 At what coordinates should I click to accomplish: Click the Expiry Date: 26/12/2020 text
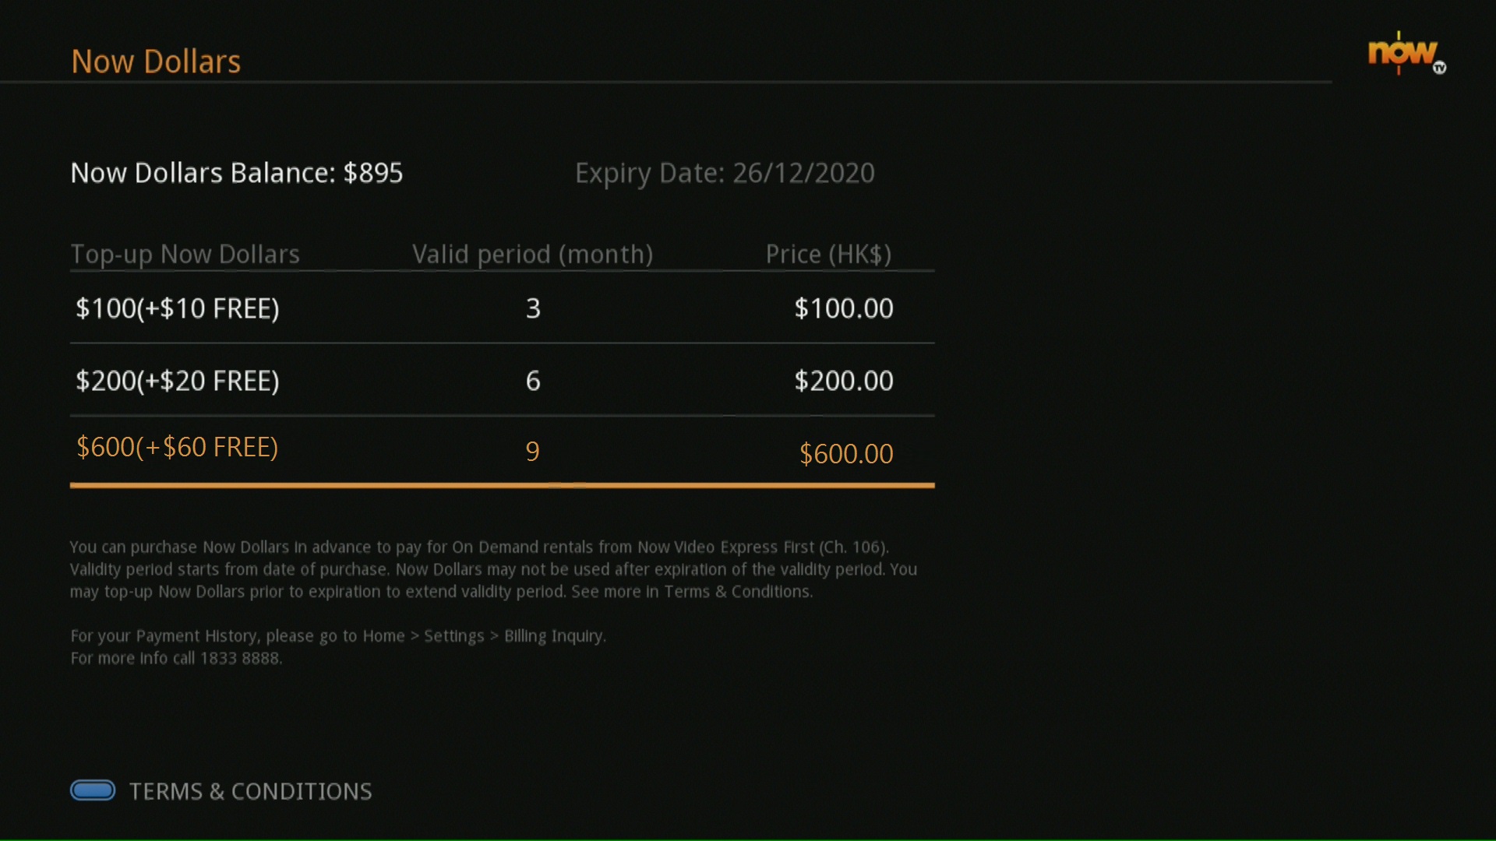pos(725,174)
